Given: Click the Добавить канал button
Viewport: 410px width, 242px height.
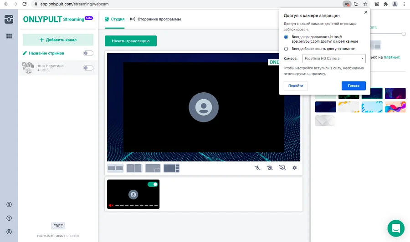Looking at the screenshot, I should [58, 40].
